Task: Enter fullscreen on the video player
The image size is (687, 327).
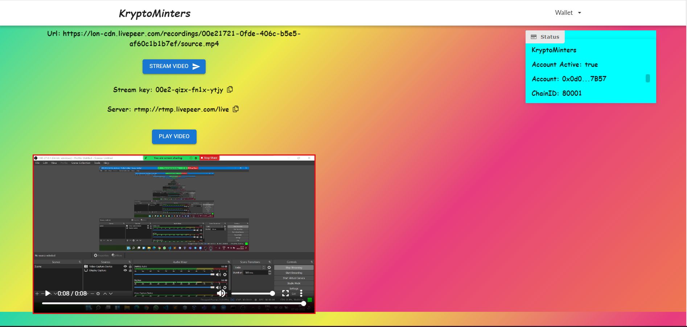Action: click(285, 293)
